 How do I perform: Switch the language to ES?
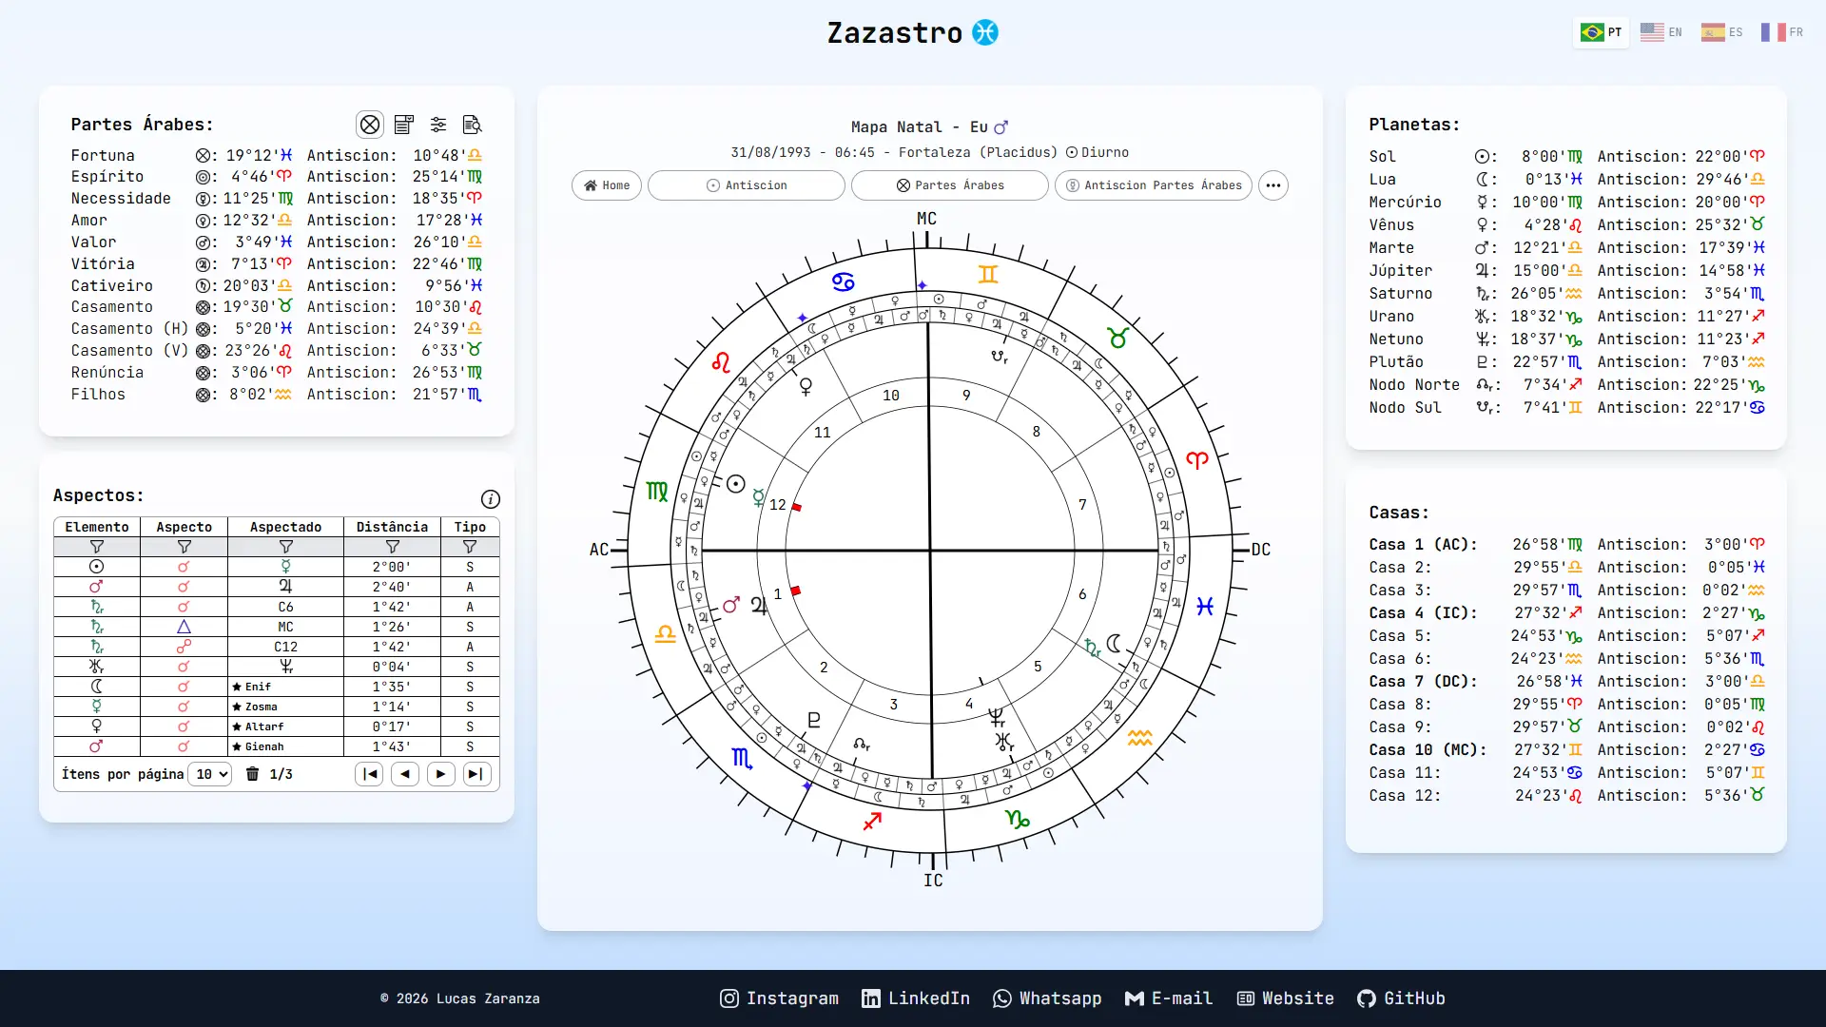point(1722,32)
